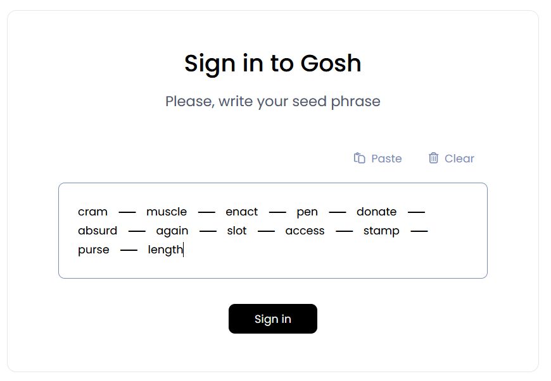Place cursor on the word "absurd"
551x381 pixels.
pyautogui.click(x=98, y=231)
